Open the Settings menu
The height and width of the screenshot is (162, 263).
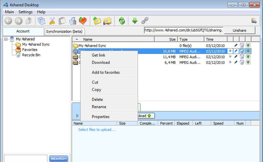point(26,12)
